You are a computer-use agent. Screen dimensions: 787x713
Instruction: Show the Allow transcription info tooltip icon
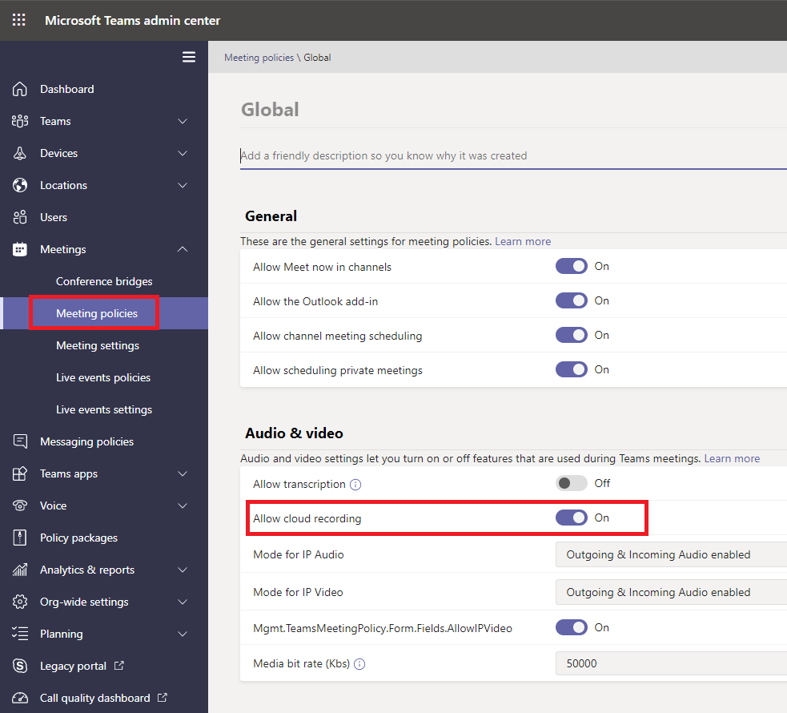tap(355, 485)
